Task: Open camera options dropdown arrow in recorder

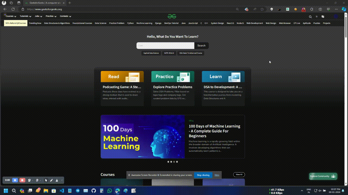Action: (x=33, y=180)
